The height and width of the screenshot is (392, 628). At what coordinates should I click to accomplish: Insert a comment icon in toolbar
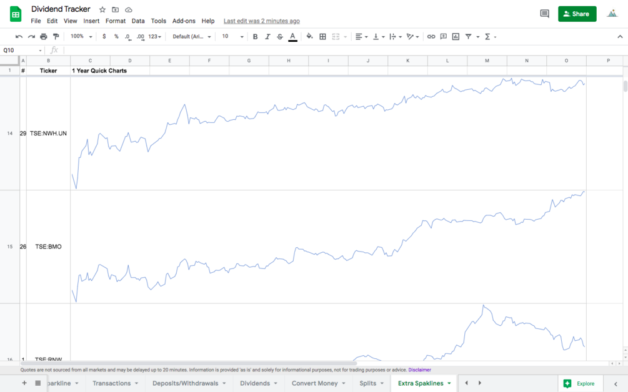point(444,36)
